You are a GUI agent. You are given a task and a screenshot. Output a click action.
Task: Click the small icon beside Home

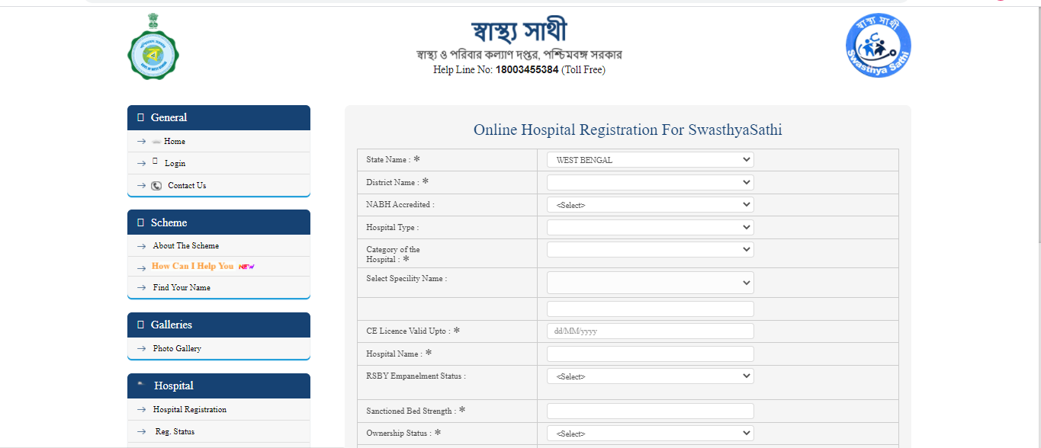[156, 142]
